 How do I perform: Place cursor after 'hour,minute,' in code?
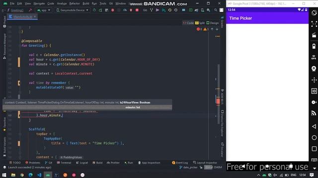click(62, 115)
